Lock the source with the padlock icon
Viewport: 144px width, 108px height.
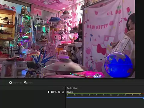click(x=63, y=92)
